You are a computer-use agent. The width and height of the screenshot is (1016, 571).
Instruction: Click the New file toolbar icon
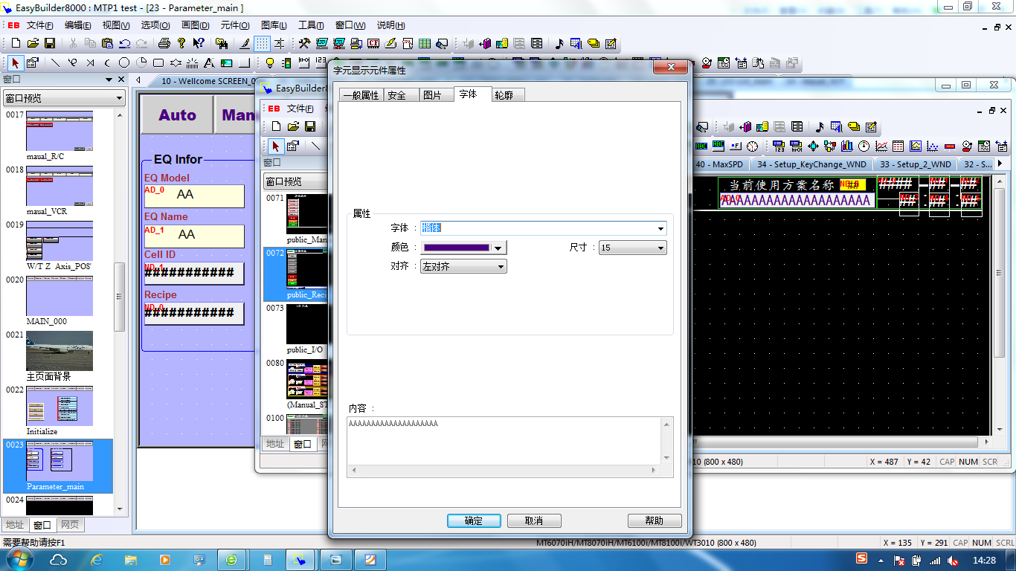tap(16, 43)
